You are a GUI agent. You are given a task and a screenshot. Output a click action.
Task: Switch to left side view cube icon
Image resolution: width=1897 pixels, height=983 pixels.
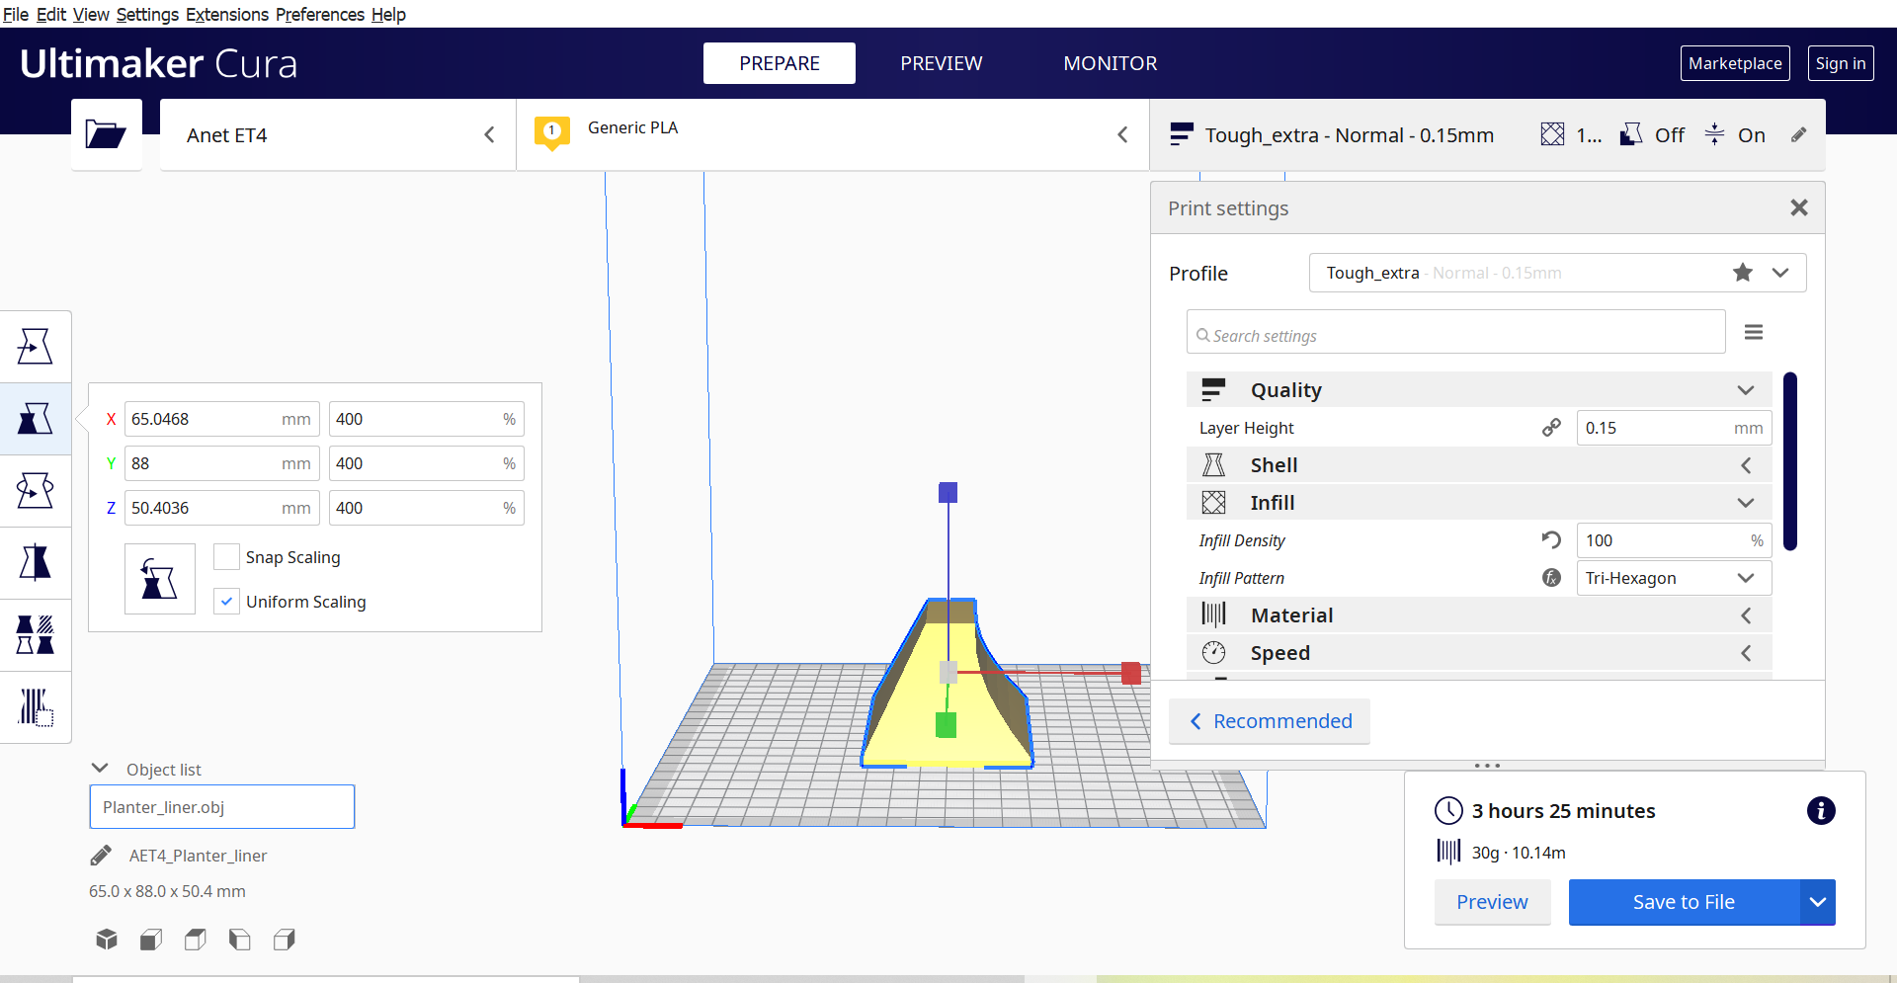tap(239, 939)
